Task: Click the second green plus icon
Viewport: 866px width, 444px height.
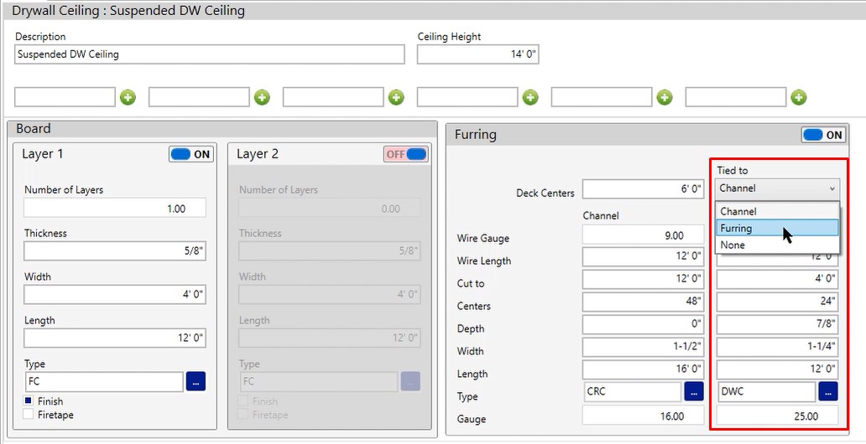Action: click(x=262, y=97)
